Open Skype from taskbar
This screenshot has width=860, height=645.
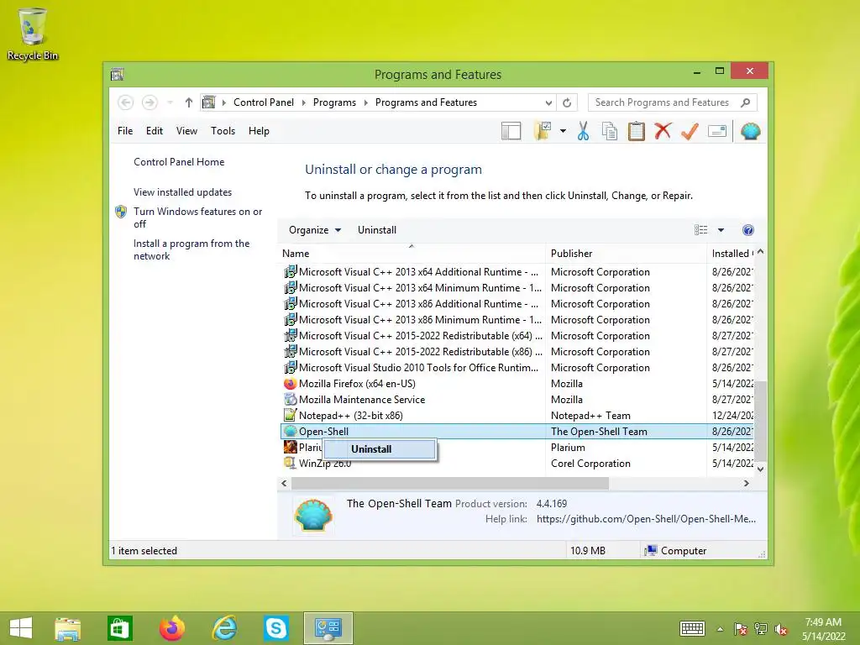click(275, 628)
